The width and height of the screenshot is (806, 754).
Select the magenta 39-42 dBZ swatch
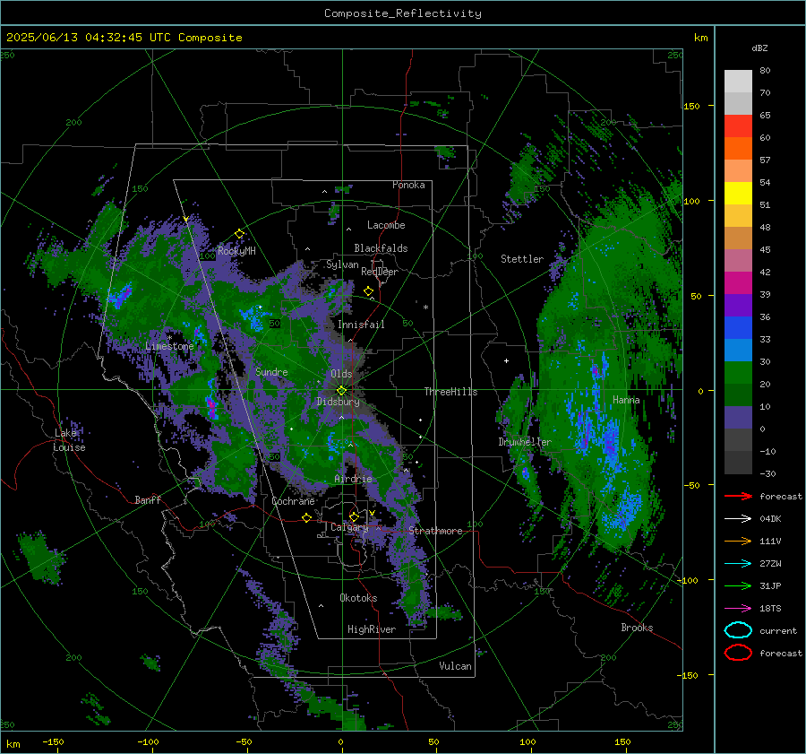tap(738, 282)
